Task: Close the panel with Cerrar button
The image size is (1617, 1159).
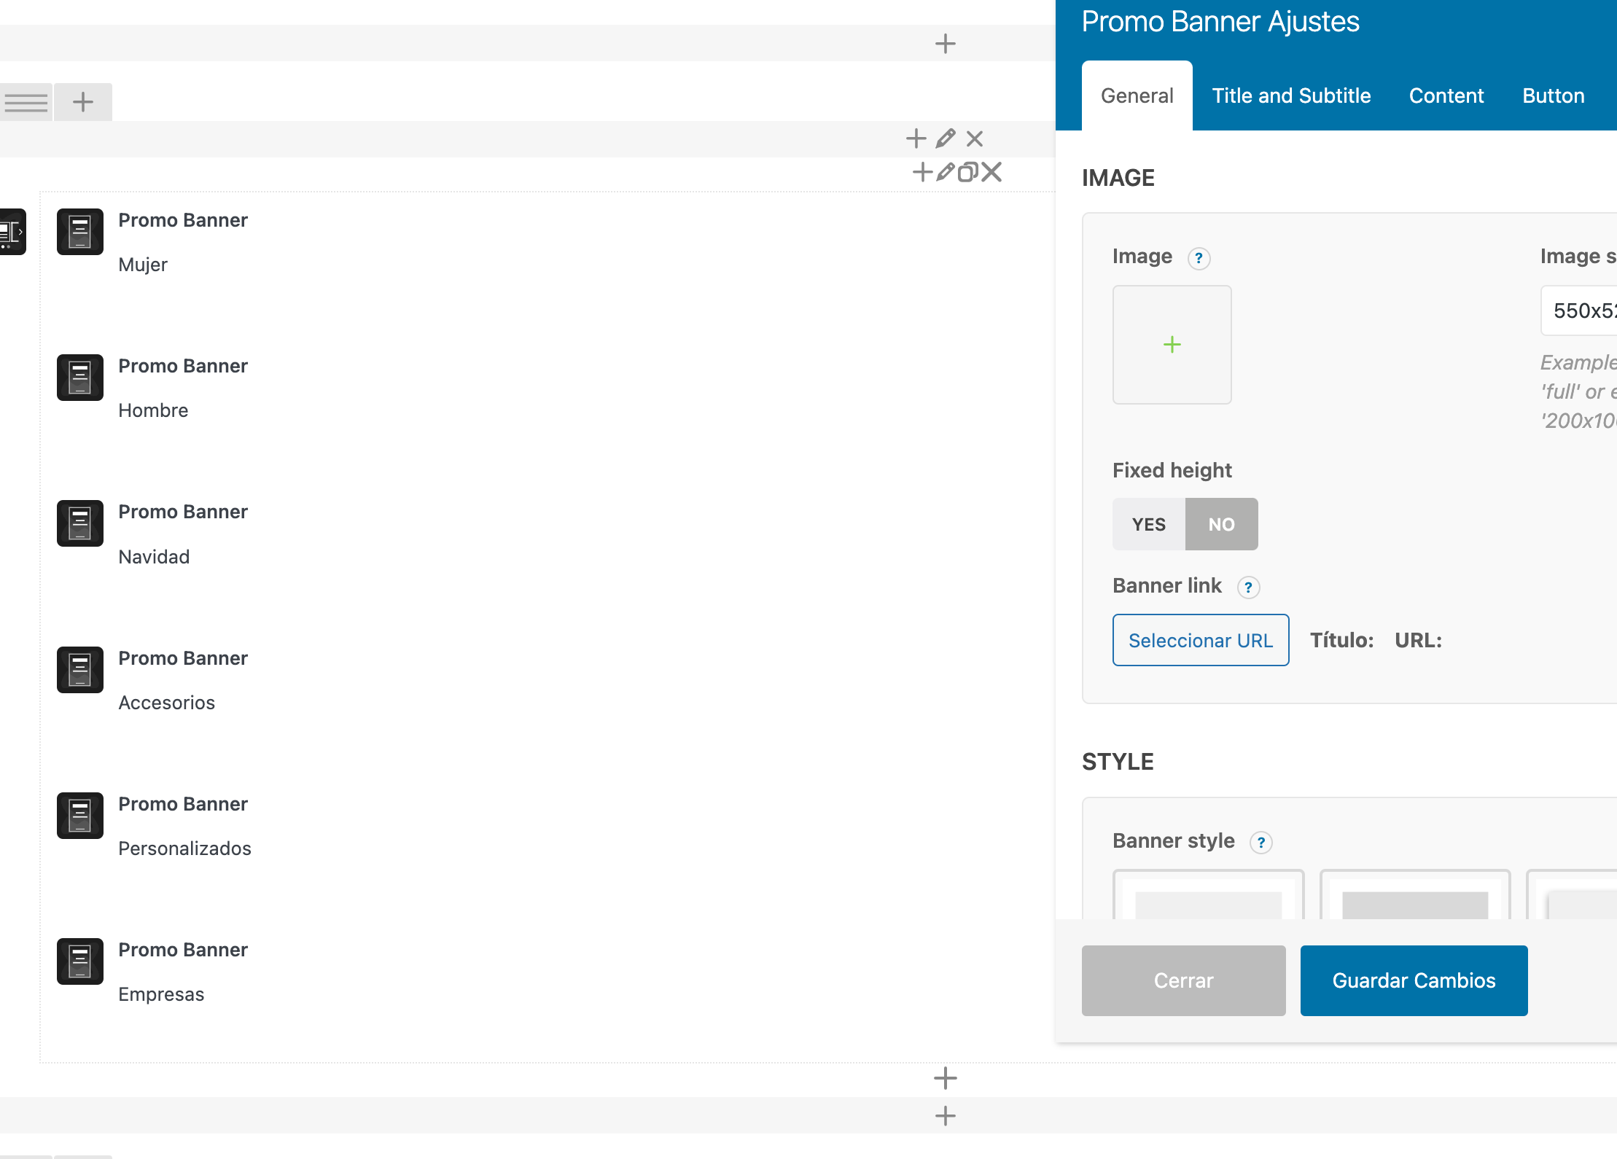Action: [x=1183, y=980]
